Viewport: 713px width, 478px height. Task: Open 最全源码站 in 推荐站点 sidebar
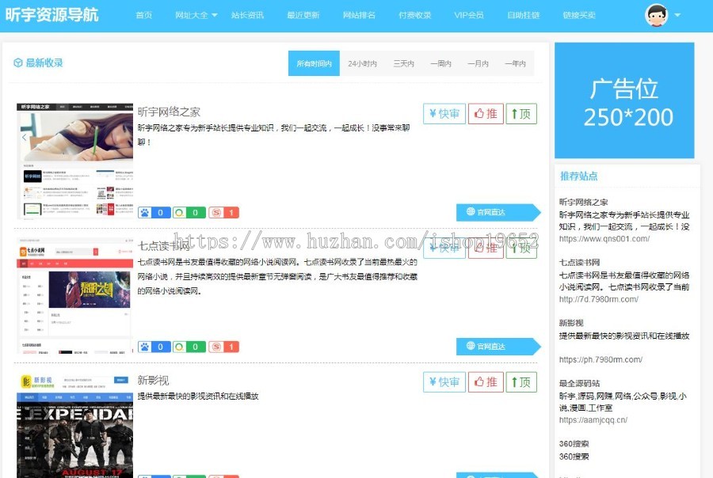(579, 384)
